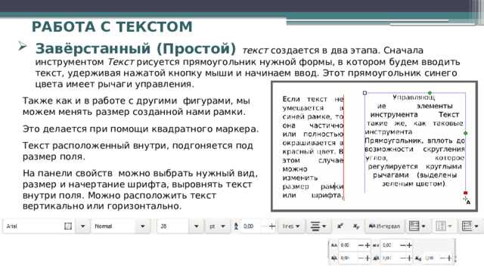The width and height of the screenshot is (484, 272).
Task: Click the character rotation icon
Action: [418, 258]
